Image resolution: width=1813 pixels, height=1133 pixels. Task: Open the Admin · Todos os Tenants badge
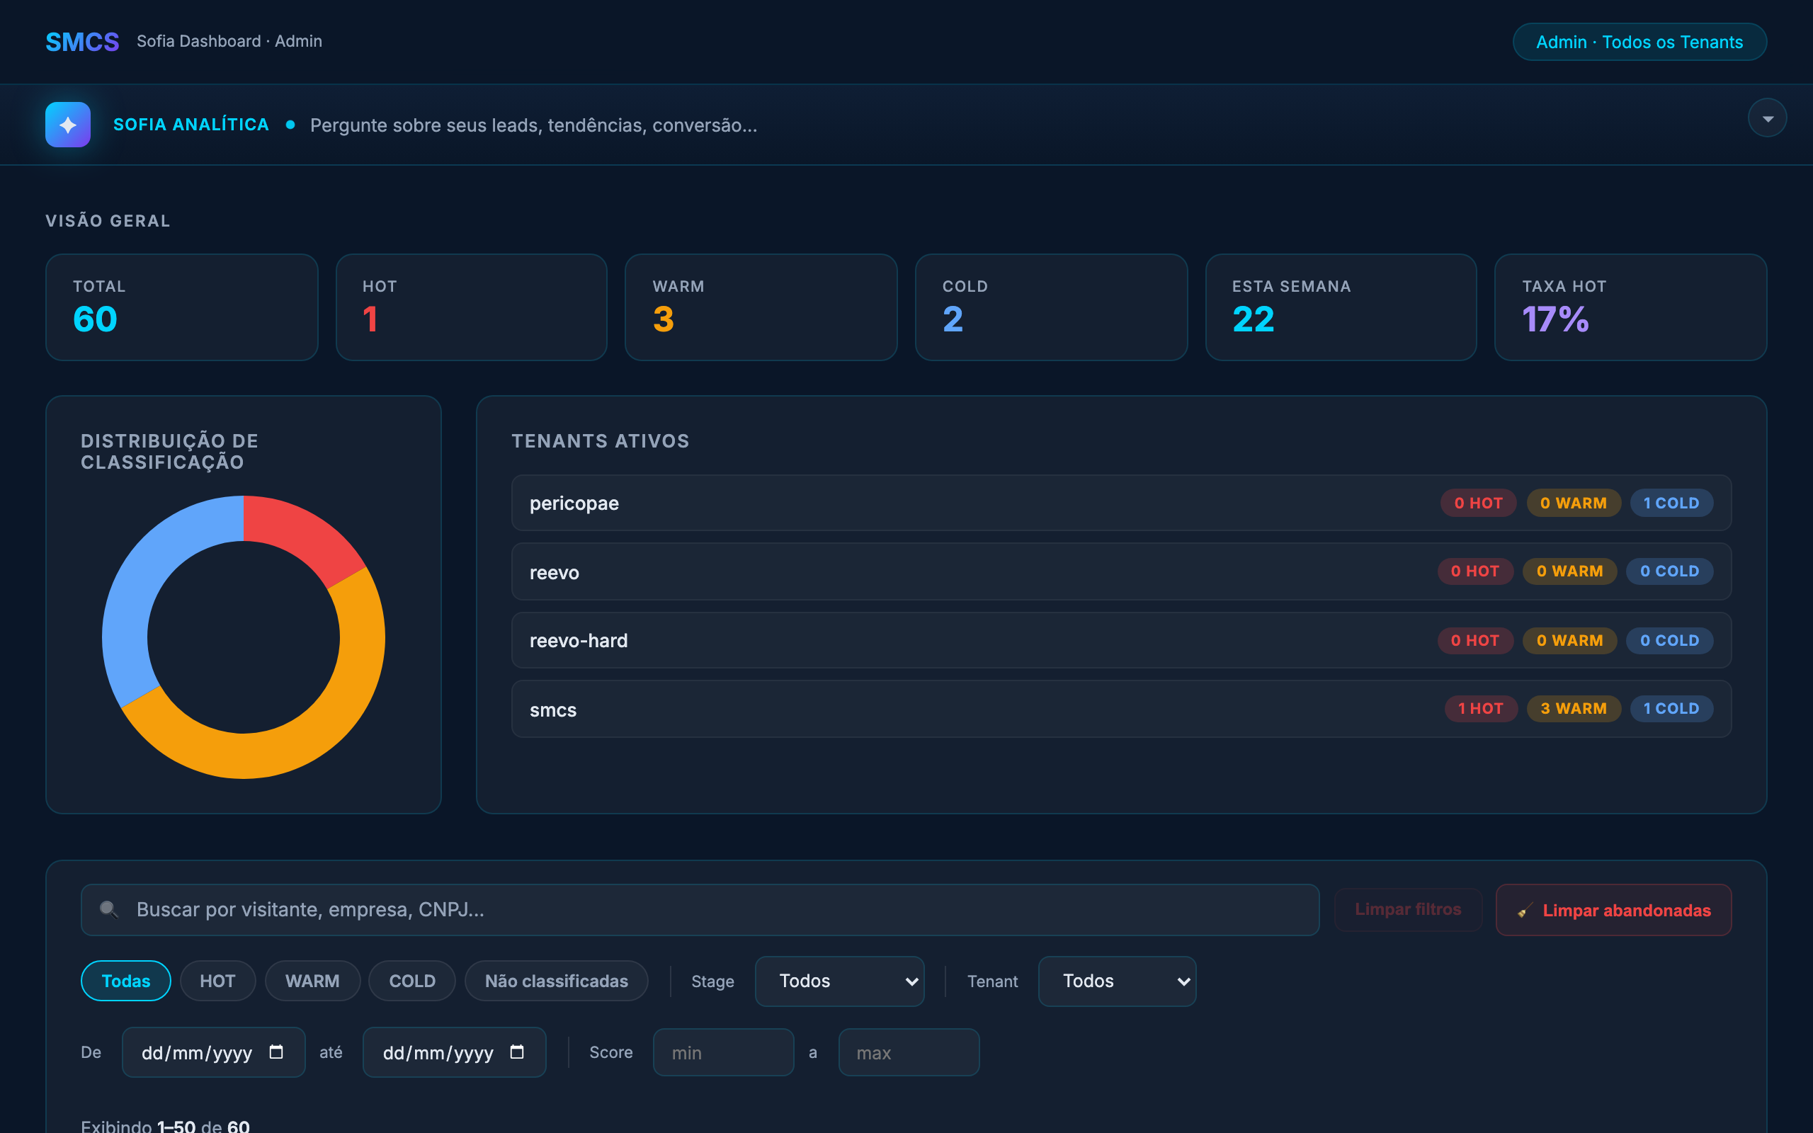(x=1639, y=42)
